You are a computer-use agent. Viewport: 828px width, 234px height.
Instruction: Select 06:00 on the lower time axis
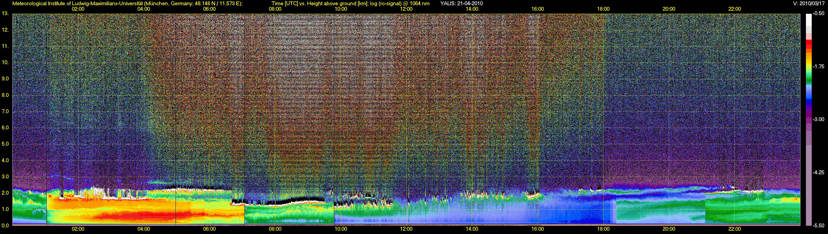click(x=209, y=229)
